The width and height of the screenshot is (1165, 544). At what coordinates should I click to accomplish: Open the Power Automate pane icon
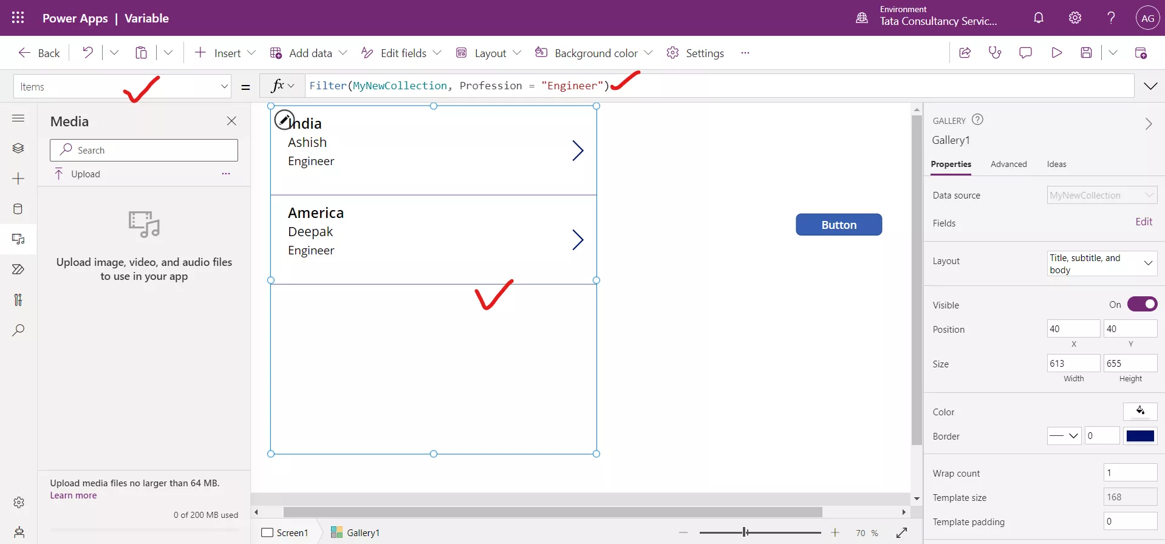(18, 270)
